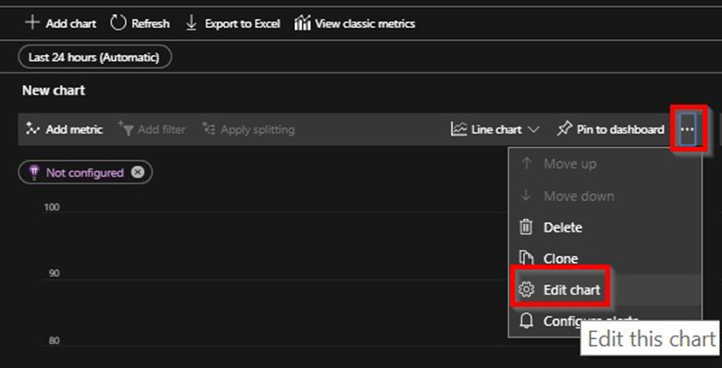Click the Export to Excel download icon
The height and width of the screenshot is (368, 722).
coord(192,23)
